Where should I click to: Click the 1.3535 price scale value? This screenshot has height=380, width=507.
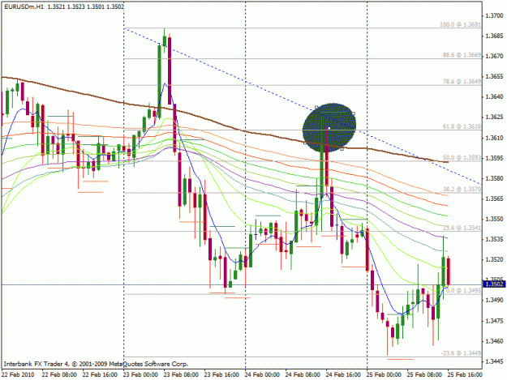pyautogui.click(x=495, y=240)
